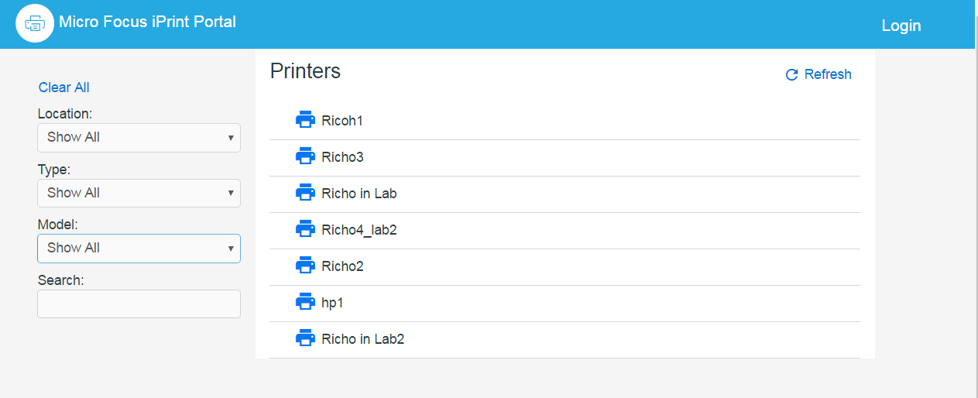The height and width of the screenshot is (398, 978).
Task: Select the Ricoh1 printer name
Action: tap(342, 121)
